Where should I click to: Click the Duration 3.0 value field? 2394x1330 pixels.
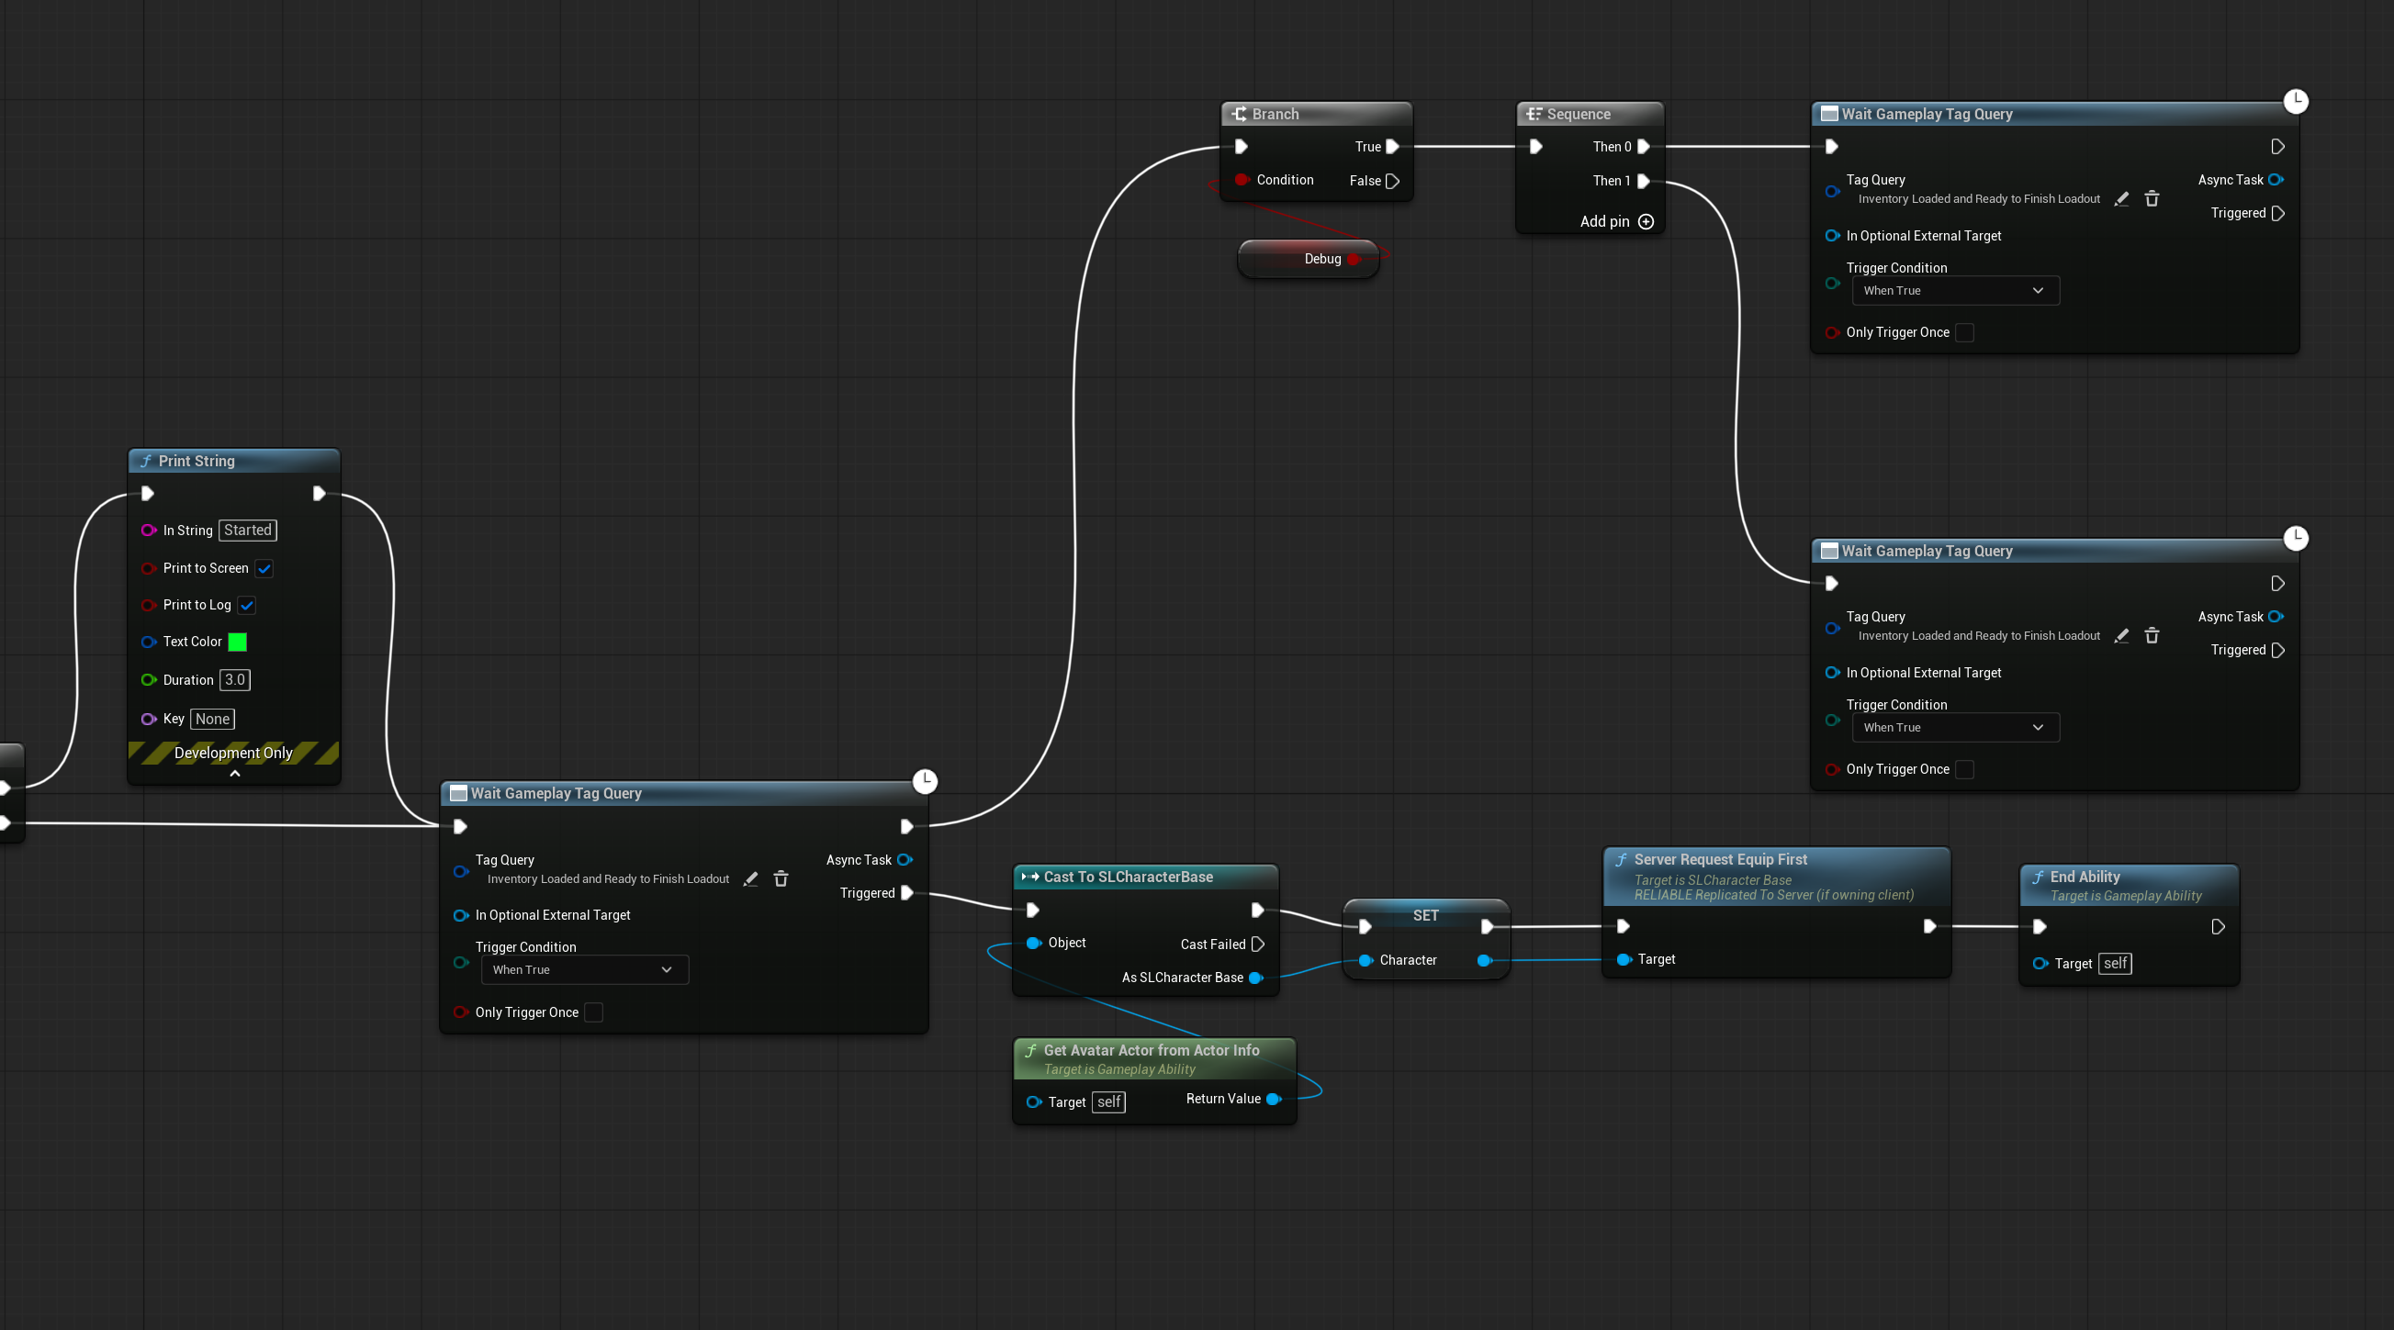tap(234, 680)
